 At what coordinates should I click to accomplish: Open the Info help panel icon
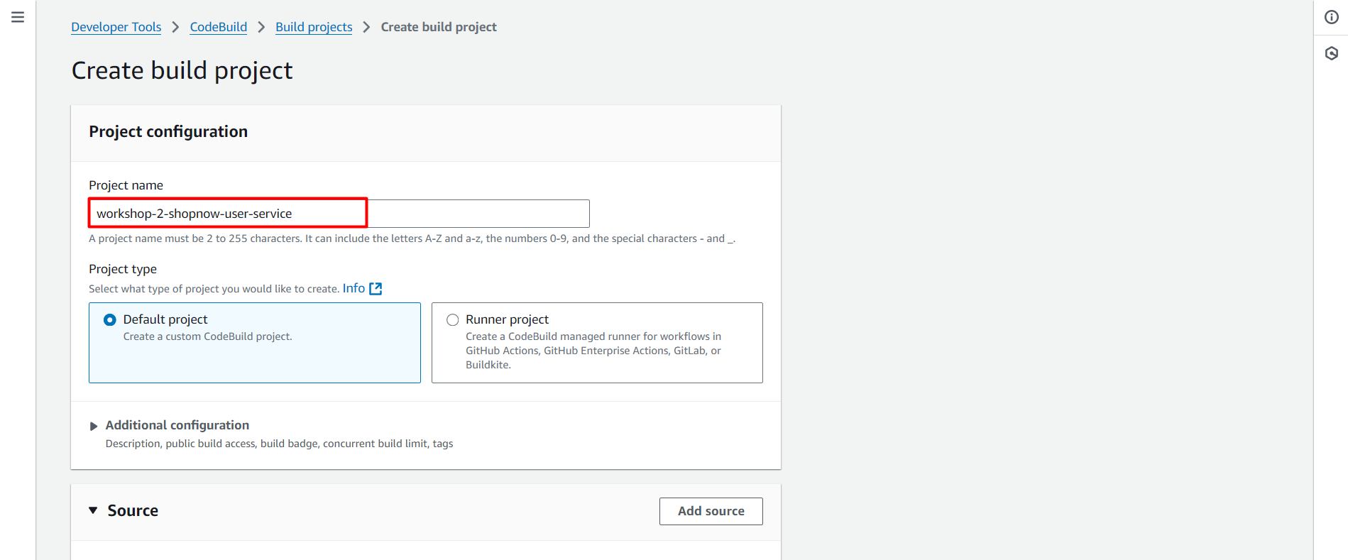tap(1331, 17)
